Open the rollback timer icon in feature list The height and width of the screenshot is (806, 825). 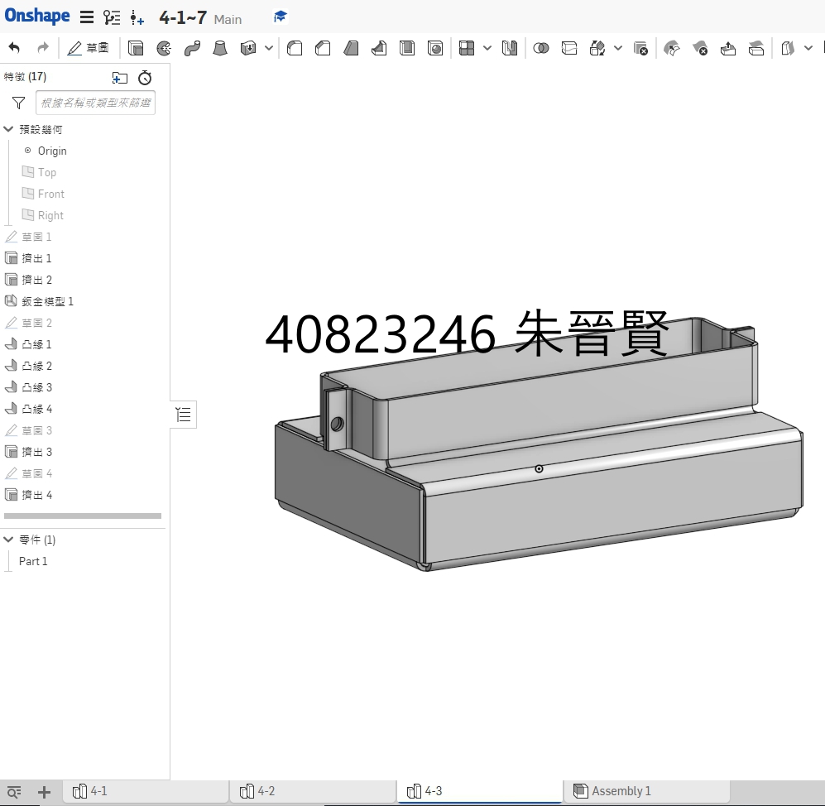pyautogui.click(x=145, y=78)
